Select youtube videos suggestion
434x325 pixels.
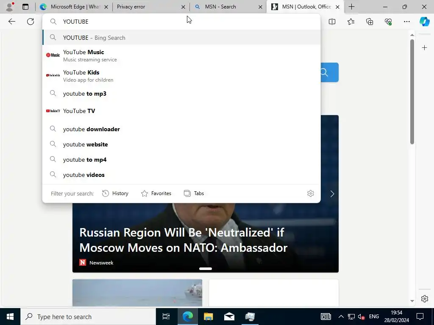pyautogui.click(x=181, y=175)
